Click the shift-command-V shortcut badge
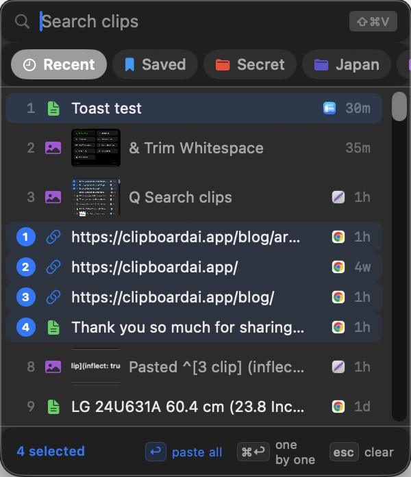This screenshot has width=411, height=477. pos(373,21)
